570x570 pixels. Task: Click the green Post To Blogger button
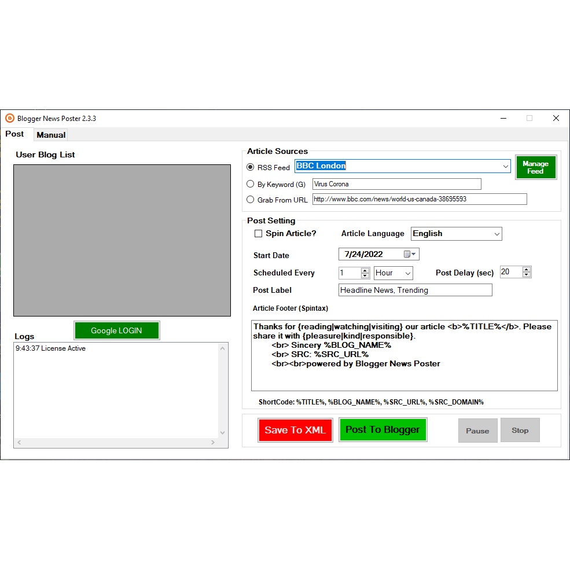click(x=383, y=430)
